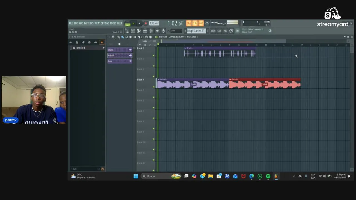Open the Piano roll icon

[x=139, y=31]
